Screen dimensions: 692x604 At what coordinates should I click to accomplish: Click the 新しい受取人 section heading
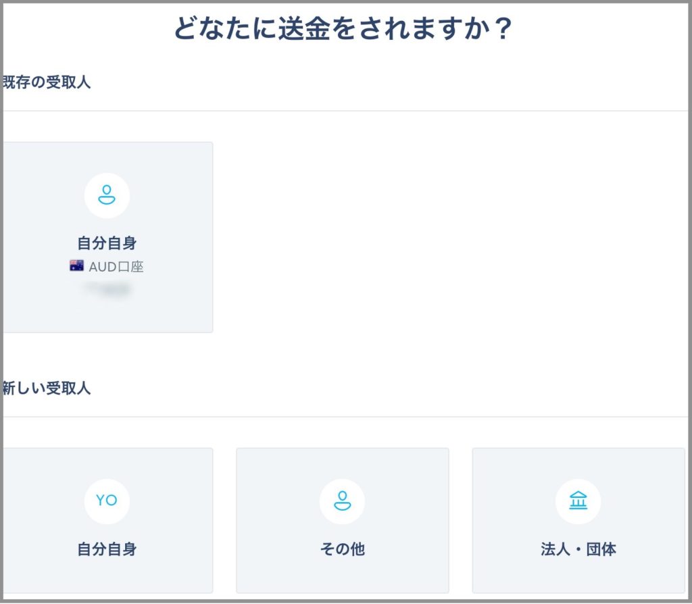click(x=47, y=388)
